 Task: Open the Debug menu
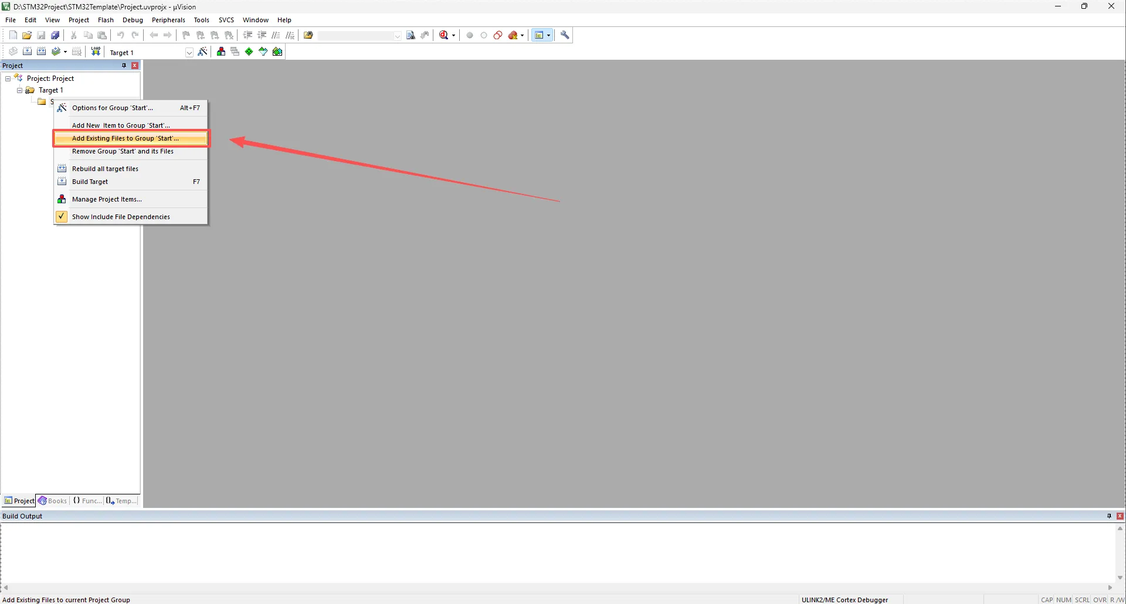(x=133, y=20)
